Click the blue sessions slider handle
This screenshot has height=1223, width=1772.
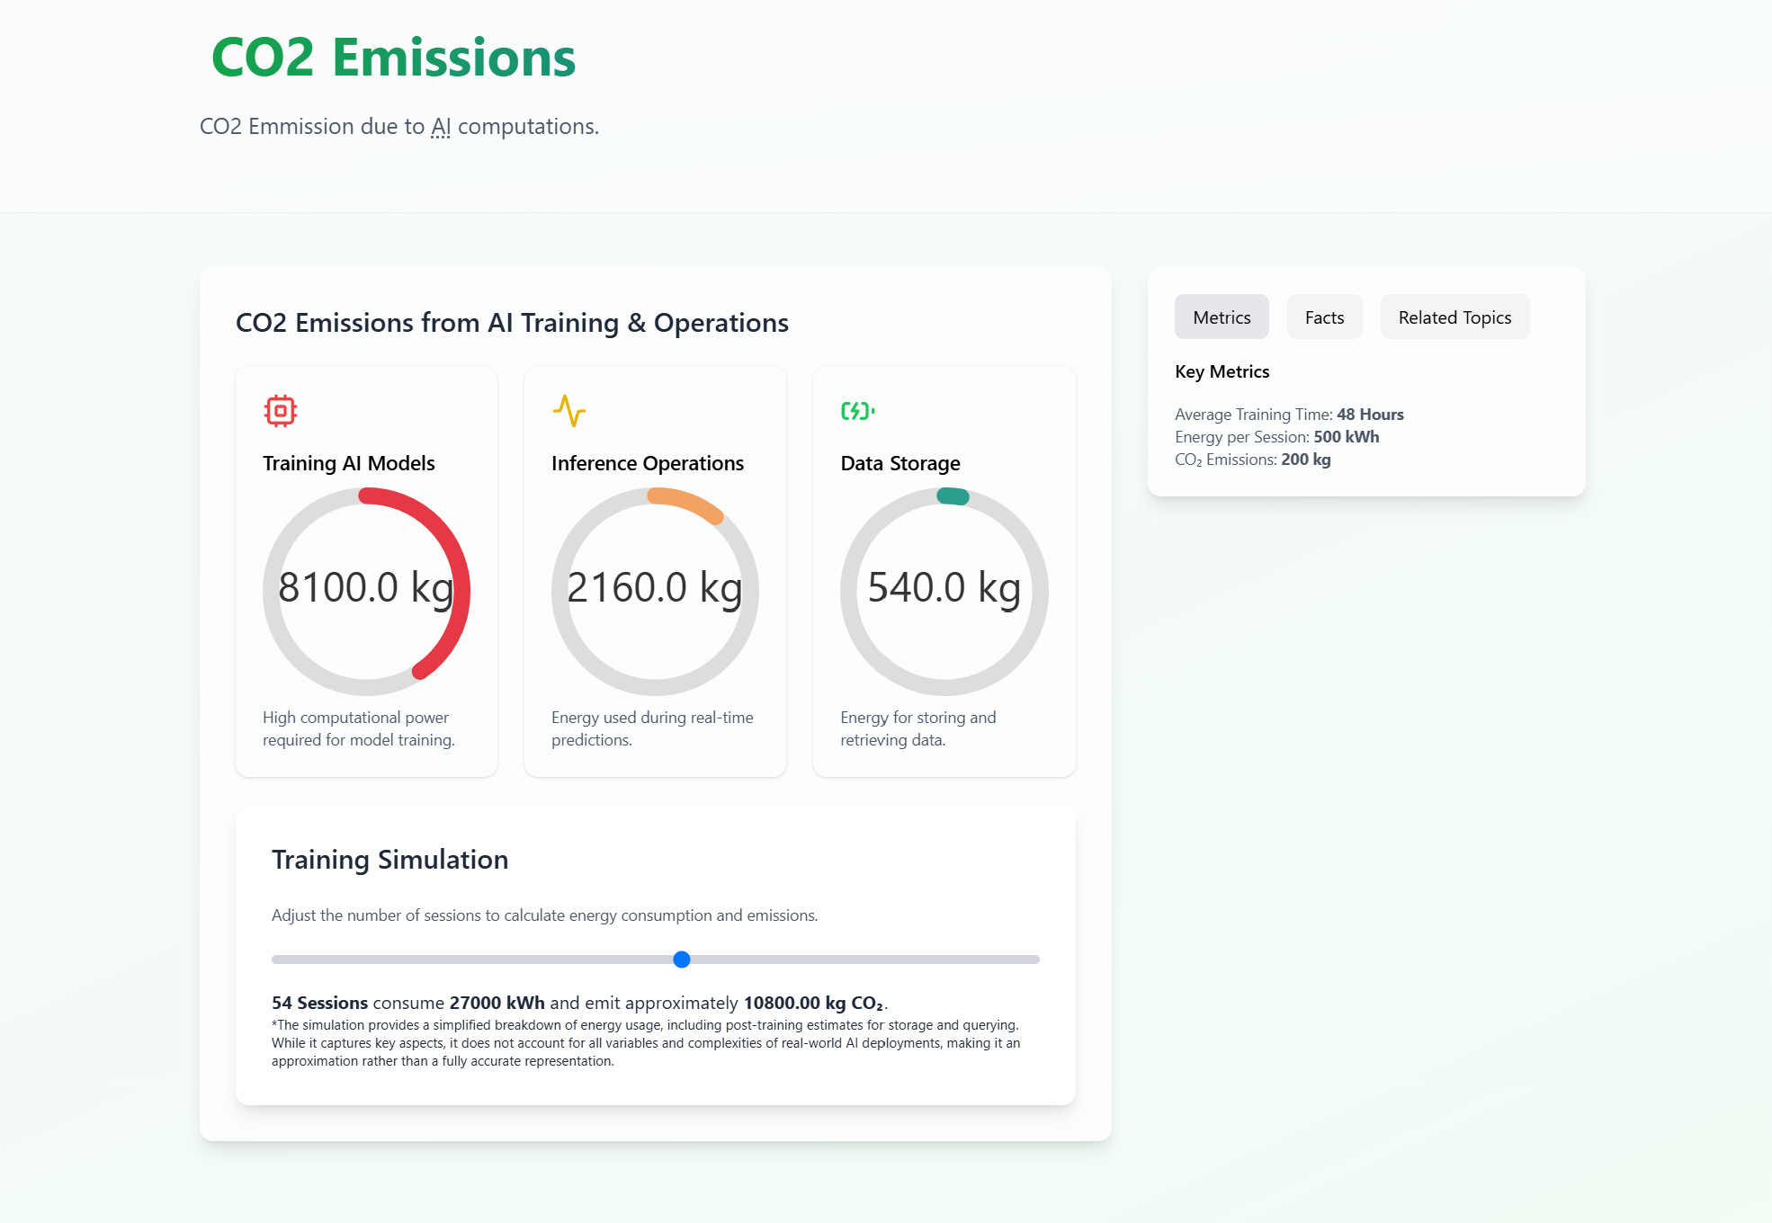click(682, 960)
